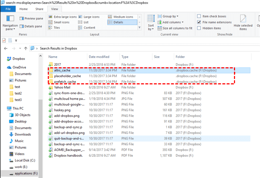
Task: Open the Add columns dropdown
Action: tap(170, 22)
